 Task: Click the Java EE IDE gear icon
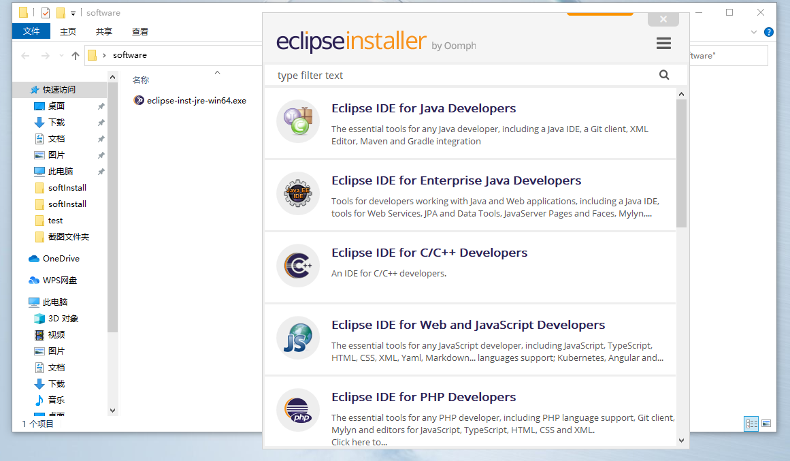(x=298, y=193)
